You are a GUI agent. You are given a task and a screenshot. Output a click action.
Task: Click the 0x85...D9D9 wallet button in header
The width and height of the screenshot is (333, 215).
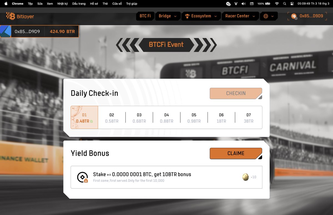coord(307,16)
